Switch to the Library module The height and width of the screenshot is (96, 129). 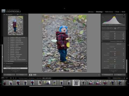click(x=91, y=12)
